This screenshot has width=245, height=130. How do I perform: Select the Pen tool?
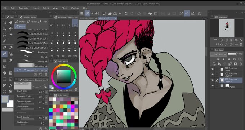4,48
